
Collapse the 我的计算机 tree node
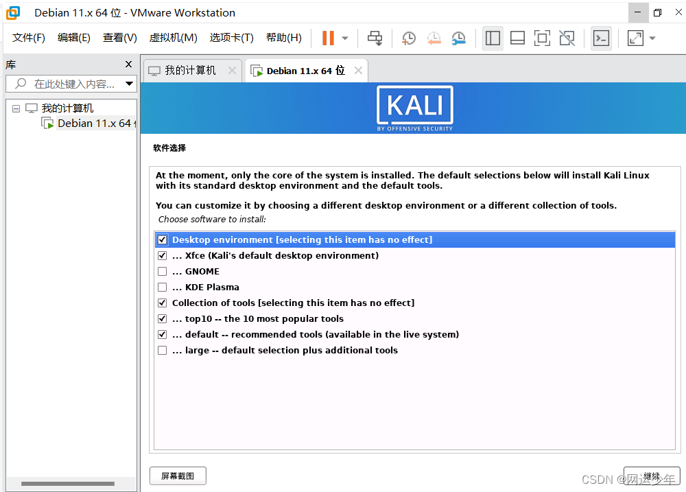[x=16, y=108]
